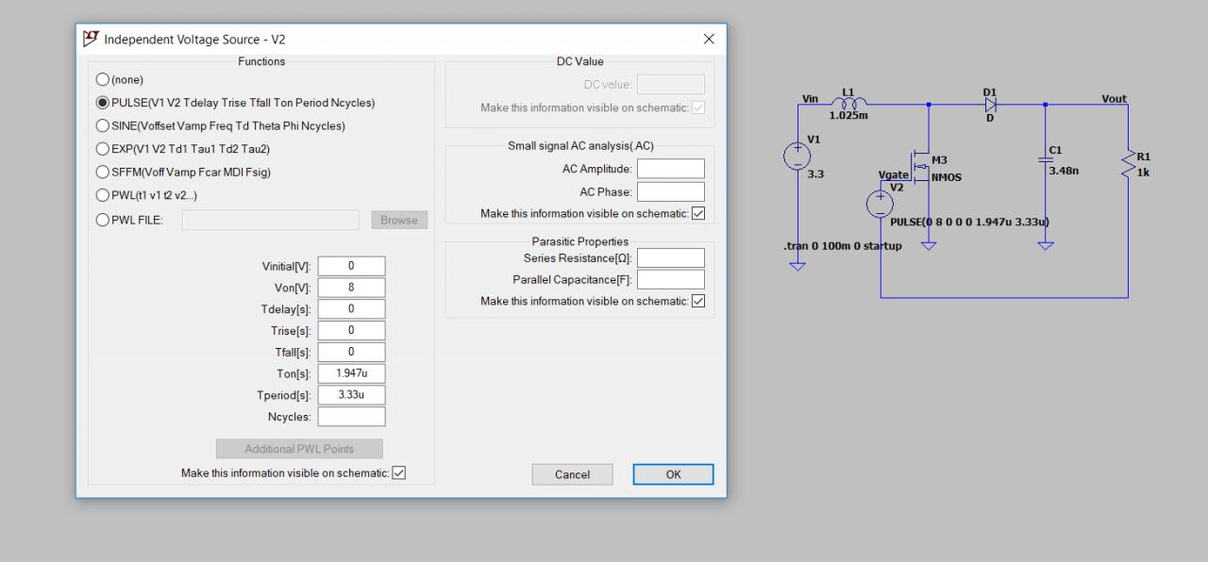Toggle the greyed-out DC Value visible on schematic checkbox
The image size is (1208, 562).
(x=698, y=107)
